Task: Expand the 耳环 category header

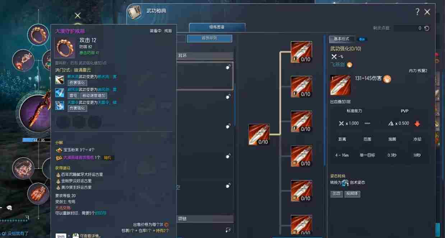Action: (205, 56)
